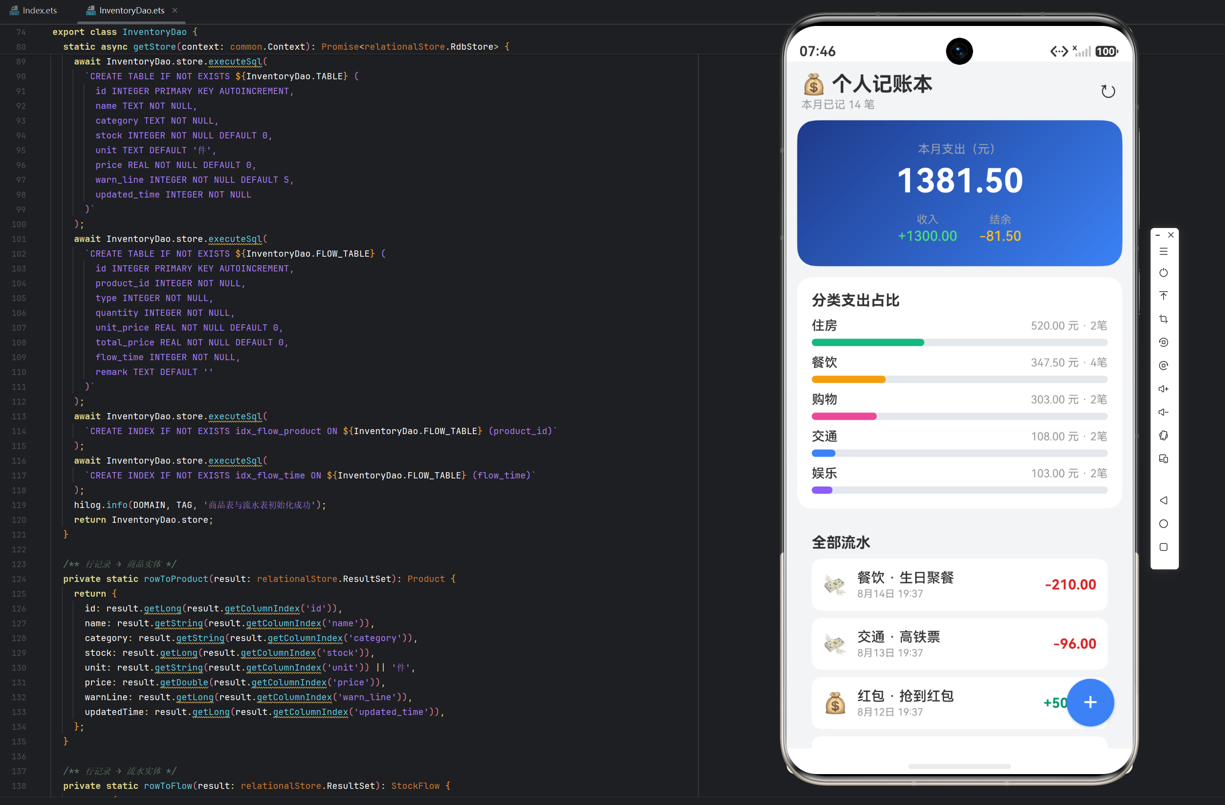Tap the money bag icon on 抢到红包 row

(834, 703)
